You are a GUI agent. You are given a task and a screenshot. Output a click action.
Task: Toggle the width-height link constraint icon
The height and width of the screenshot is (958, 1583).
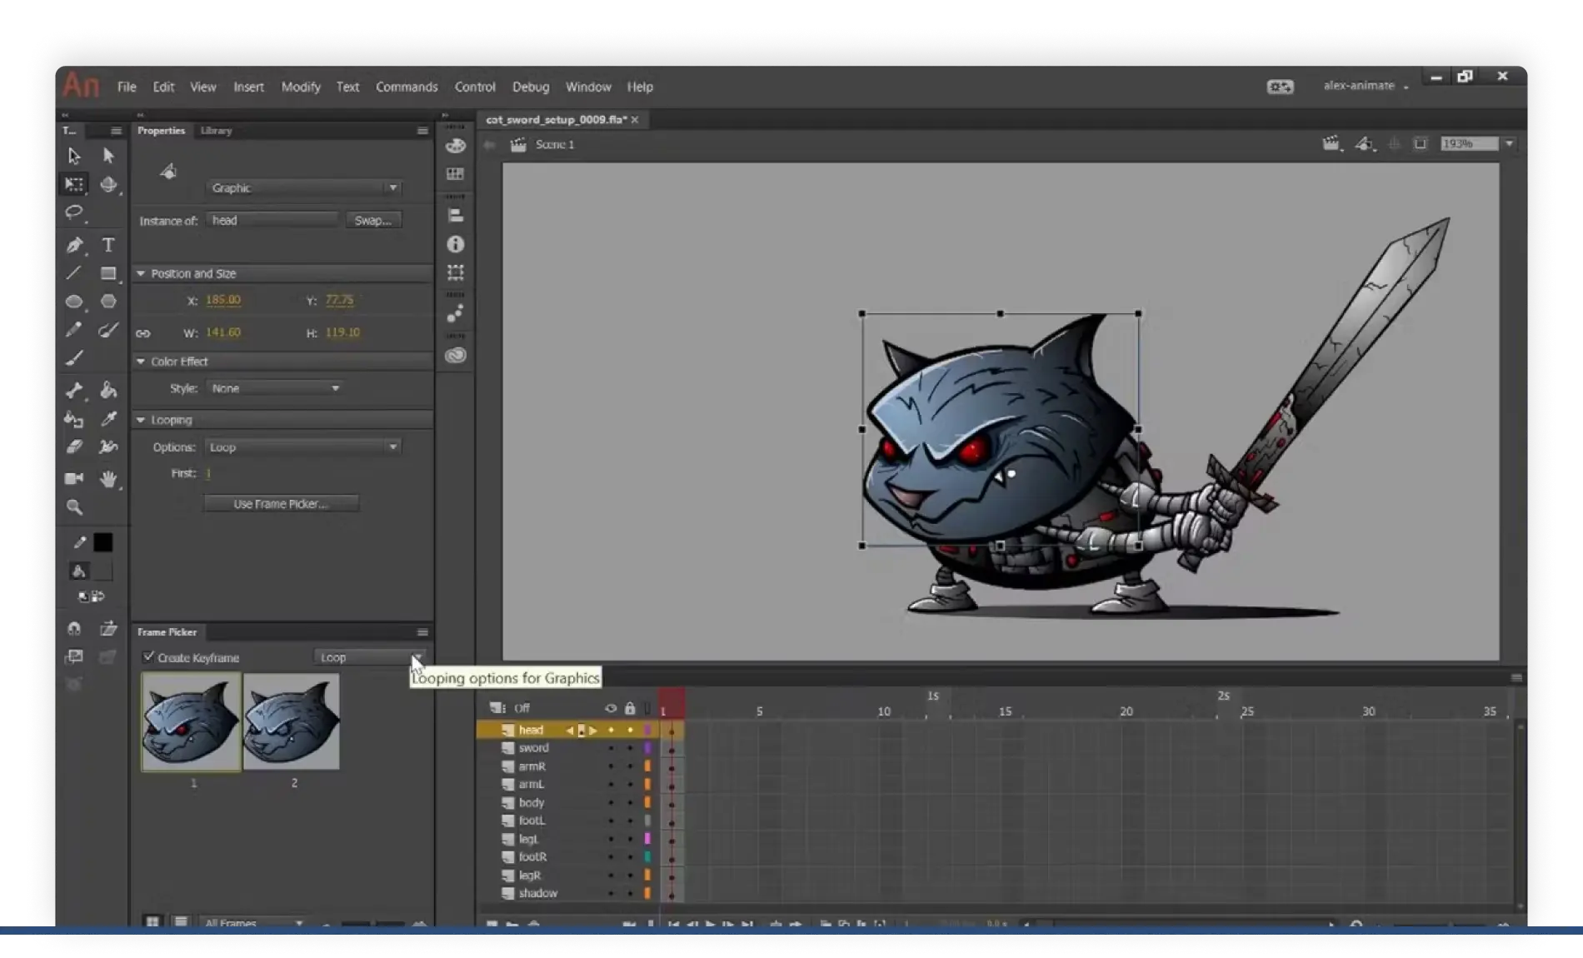click(143, 333)
